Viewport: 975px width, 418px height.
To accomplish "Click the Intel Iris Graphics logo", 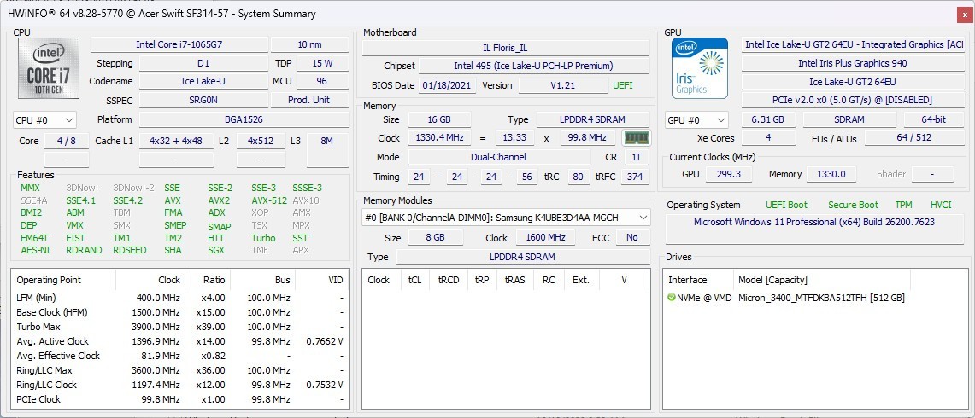I will (700, 68).
